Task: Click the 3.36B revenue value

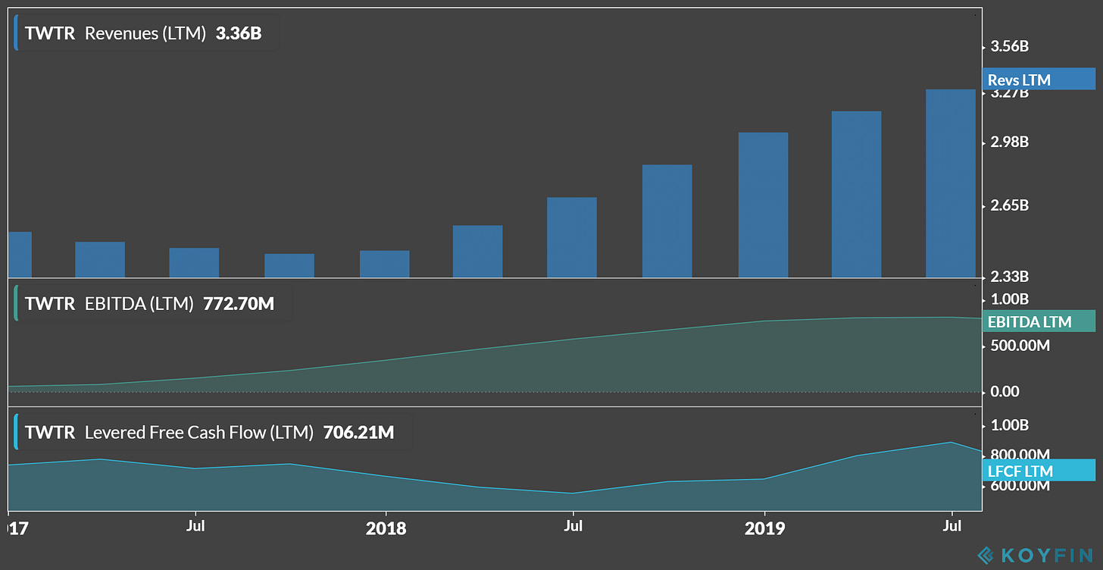Action: [x=239, y=33]
